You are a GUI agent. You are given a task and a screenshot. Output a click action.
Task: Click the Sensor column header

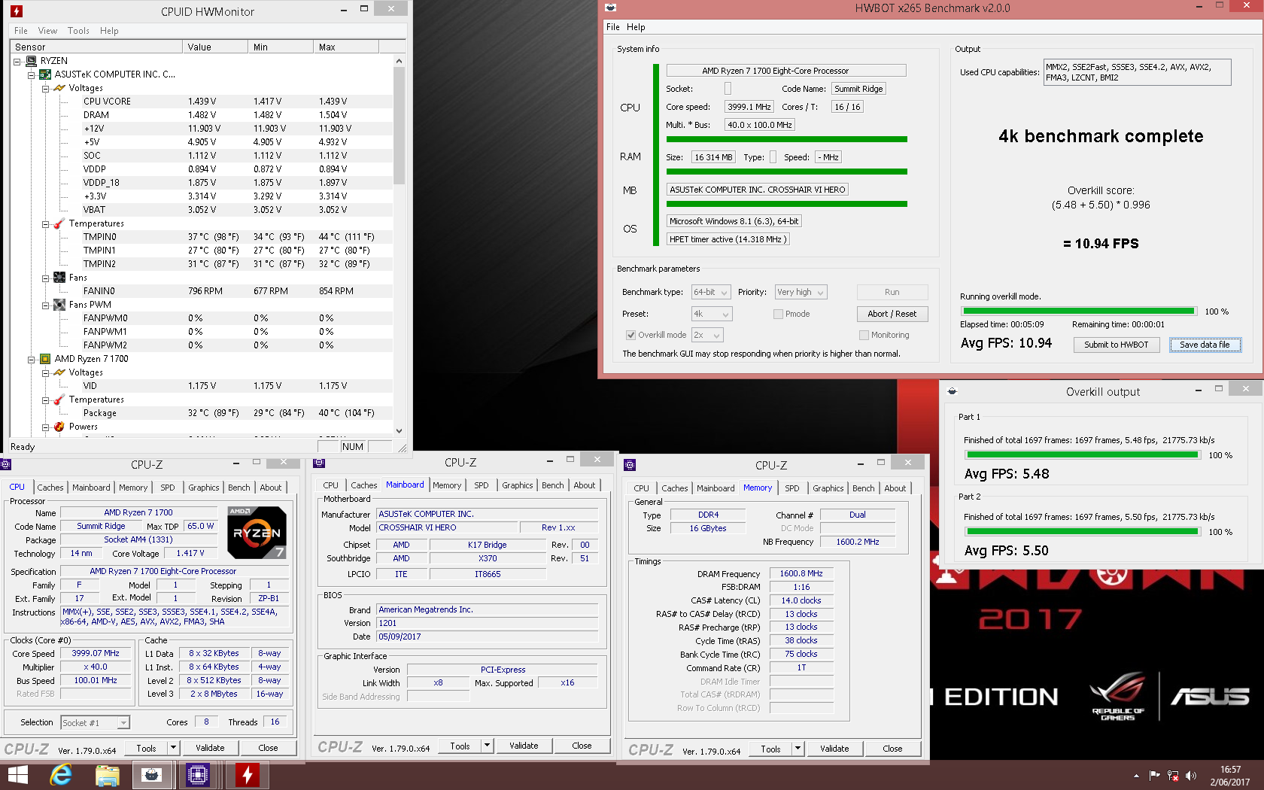click(x=96, y=47)
